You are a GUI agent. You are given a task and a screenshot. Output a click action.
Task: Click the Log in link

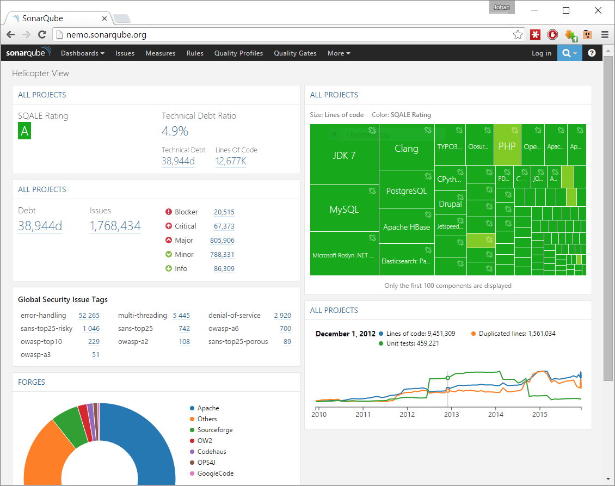542,53
